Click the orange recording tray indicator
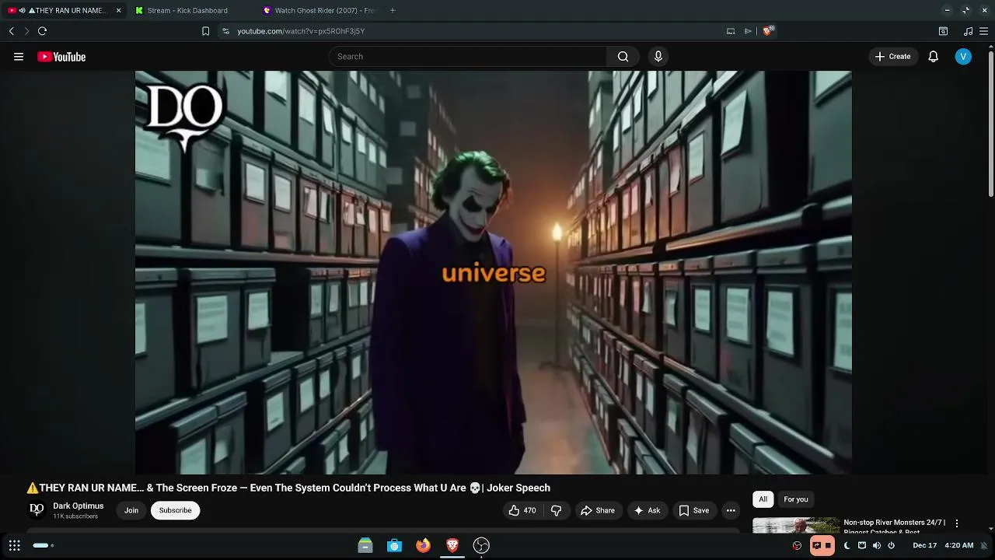The image size is (995, 560). click(822, 545)
